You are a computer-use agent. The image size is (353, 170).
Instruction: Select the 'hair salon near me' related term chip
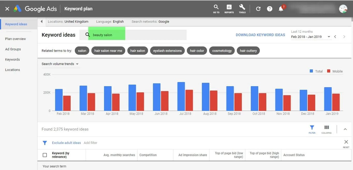(108, 51)
